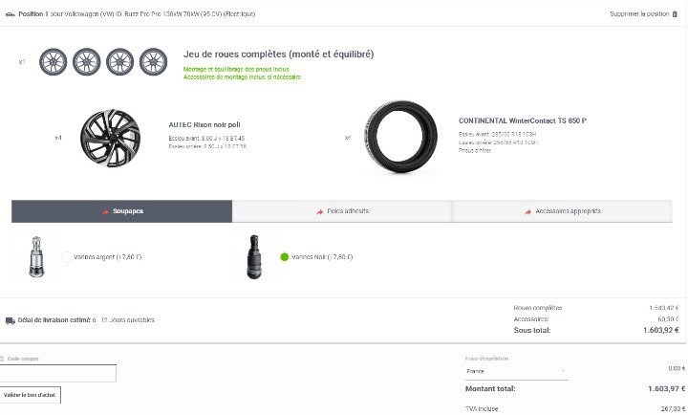Click the AUTEC Rixon noir poli title

[x=204, y=124]
